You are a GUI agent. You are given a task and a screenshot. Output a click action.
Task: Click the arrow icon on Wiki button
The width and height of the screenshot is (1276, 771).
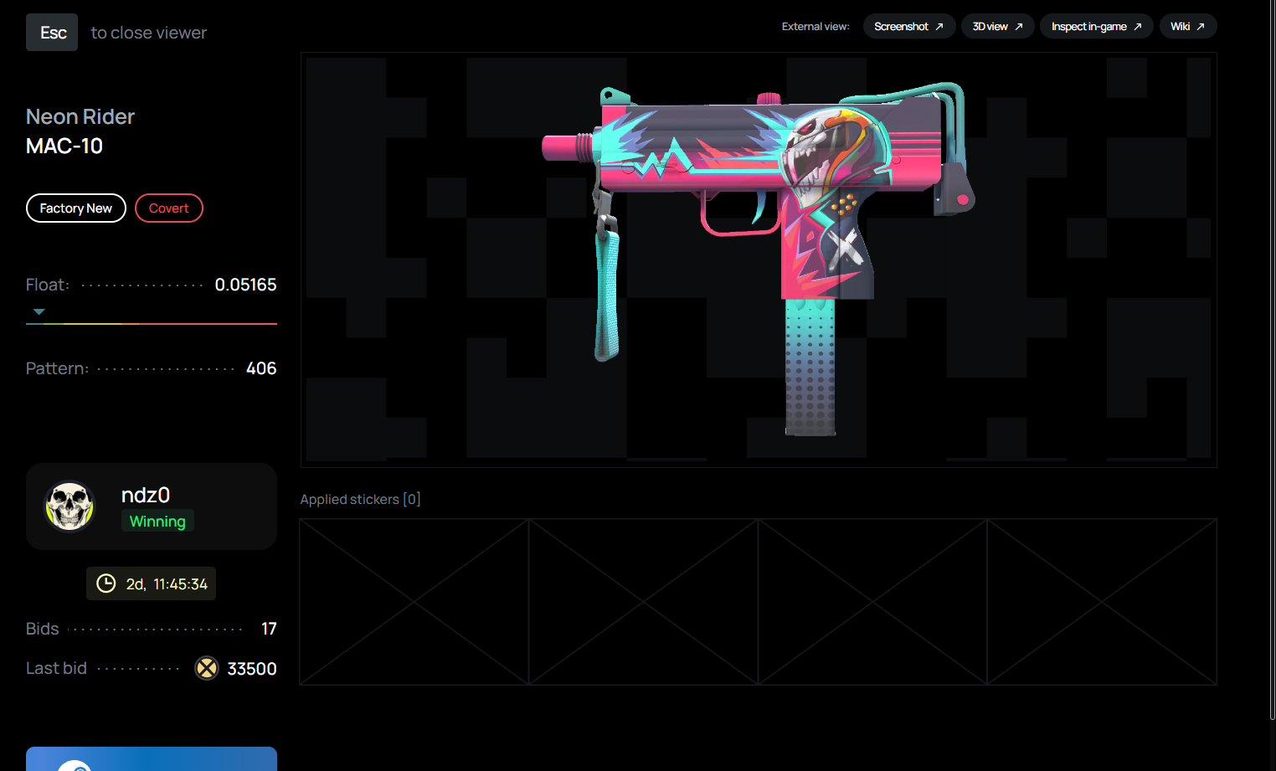1201,27
